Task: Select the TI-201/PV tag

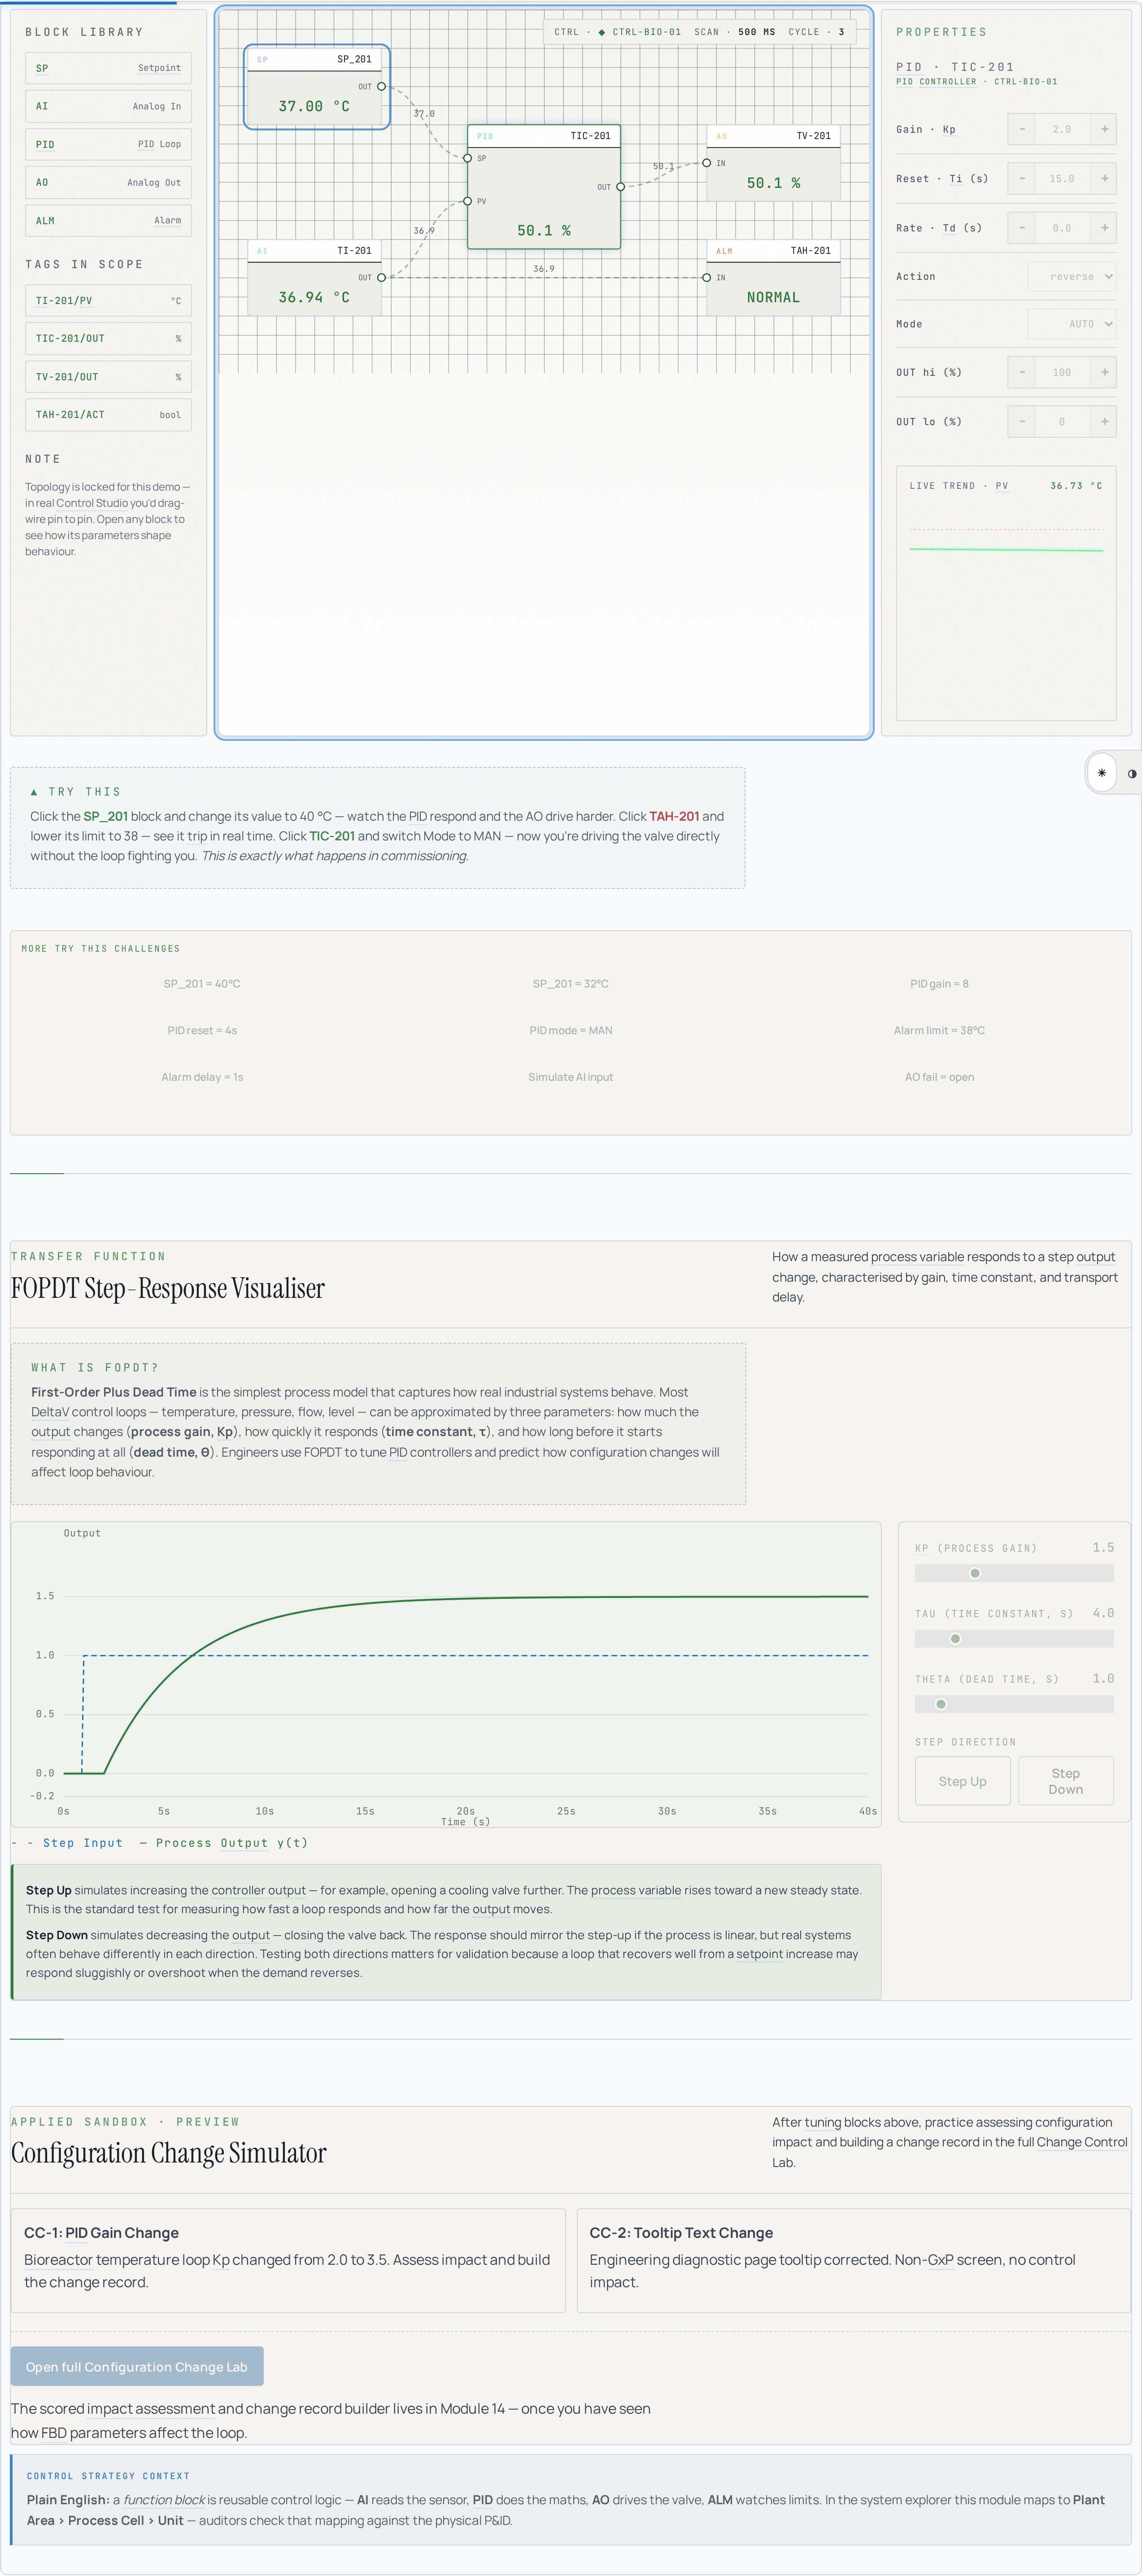Action: [108, 300]
